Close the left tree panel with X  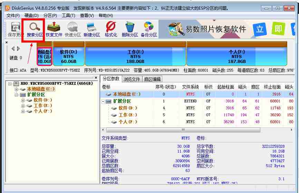(96, 77)
